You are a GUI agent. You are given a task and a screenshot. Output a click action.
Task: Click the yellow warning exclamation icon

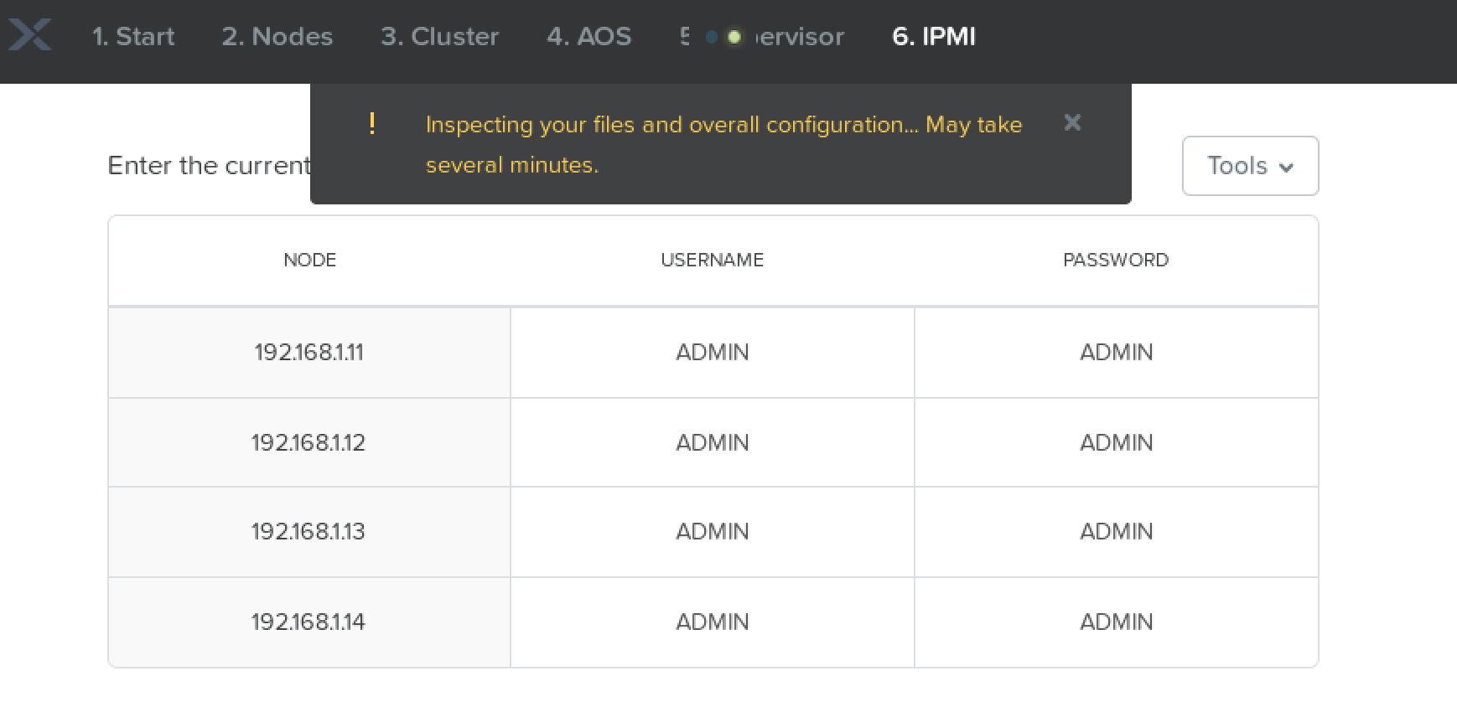point(372,124)
